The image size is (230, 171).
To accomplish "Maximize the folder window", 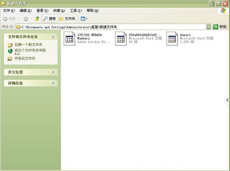I will point(219,3).
